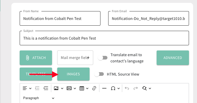This screenshot has height=103, width=197.
Task: Redo with the forward arrow icon
Action: point(136,88)
